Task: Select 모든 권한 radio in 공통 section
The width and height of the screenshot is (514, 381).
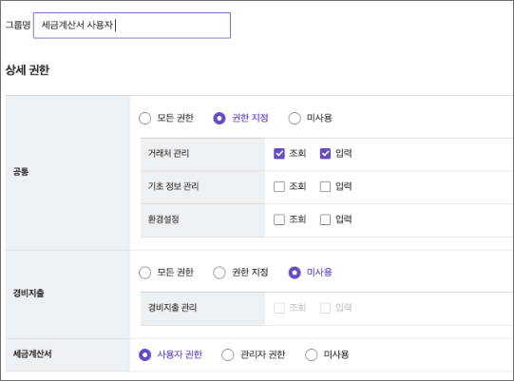Action: coord(145,118)
